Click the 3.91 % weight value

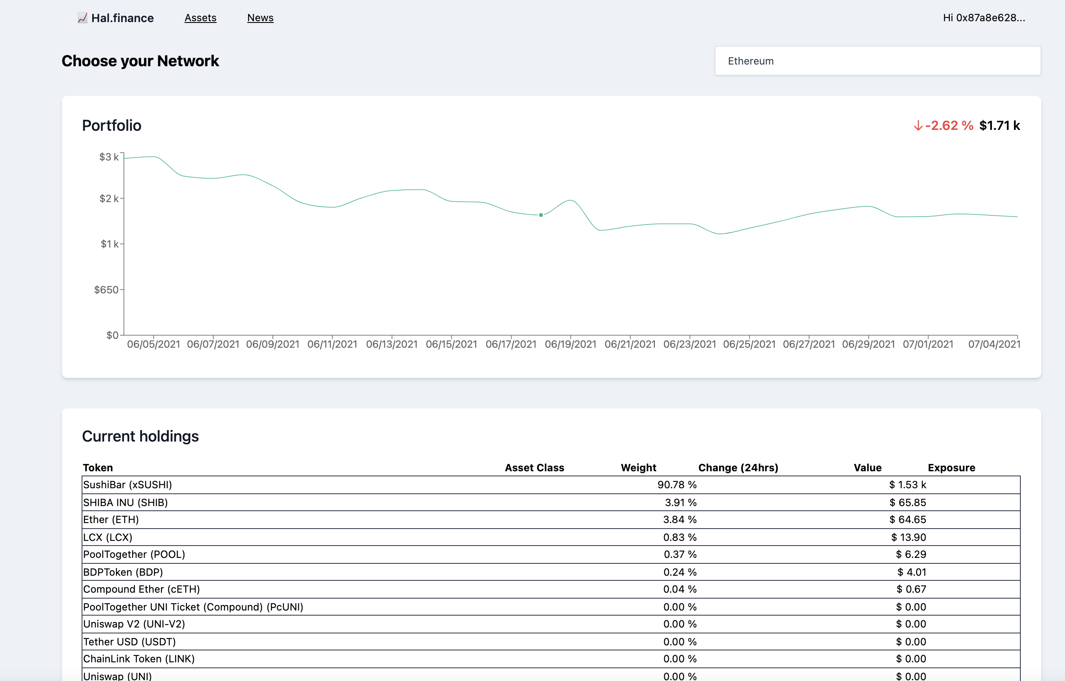680,502
